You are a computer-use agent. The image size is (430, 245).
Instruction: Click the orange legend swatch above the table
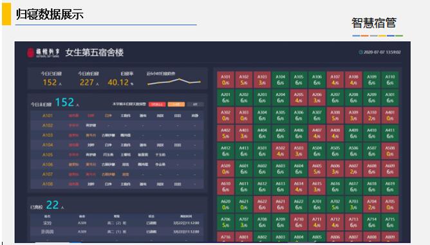tap(176, 104)
